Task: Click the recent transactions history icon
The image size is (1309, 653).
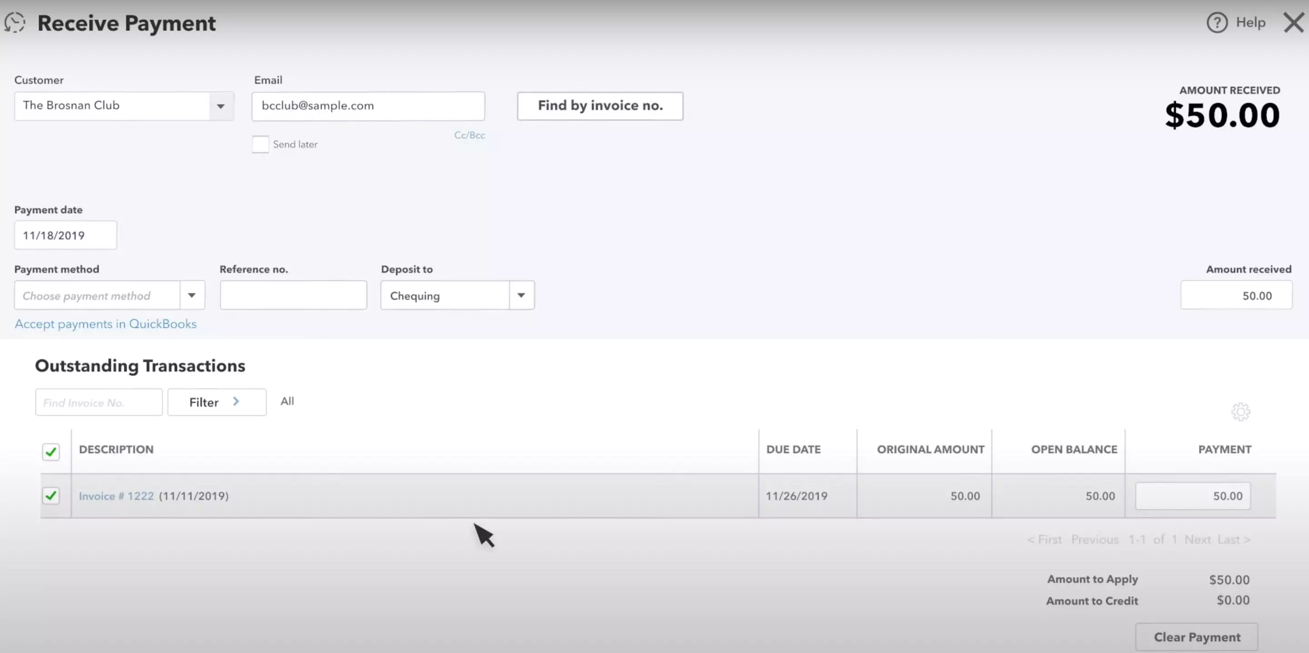Action: pyautogui.click(x=15, y=23)
